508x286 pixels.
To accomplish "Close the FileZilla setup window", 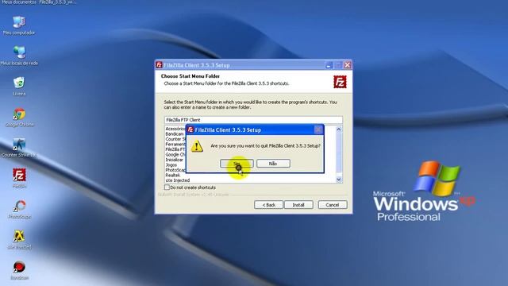I will [348, 65].
